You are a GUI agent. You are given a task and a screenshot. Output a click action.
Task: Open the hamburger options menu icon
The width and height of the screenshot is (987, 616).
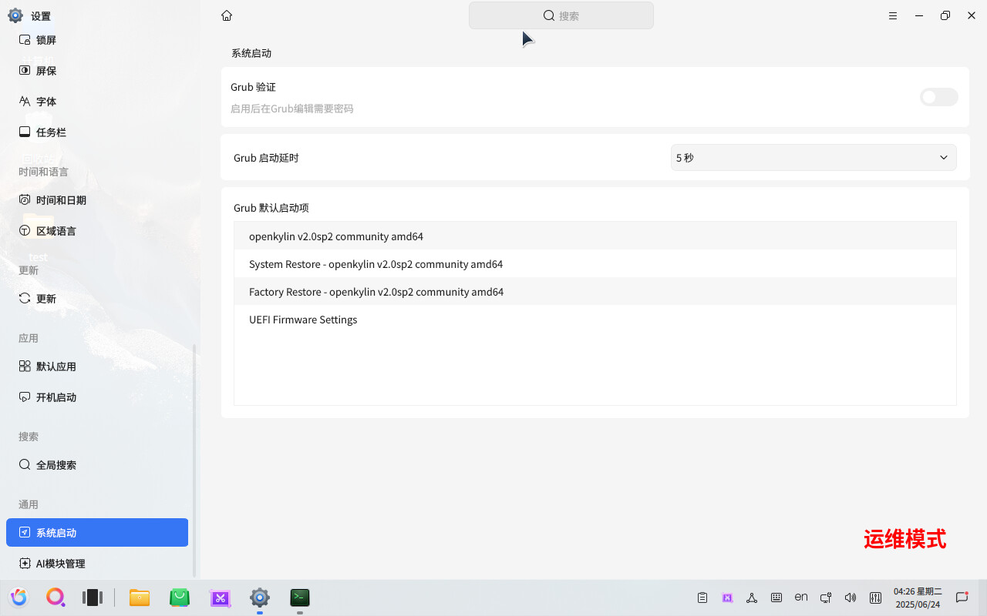[893, 15]
